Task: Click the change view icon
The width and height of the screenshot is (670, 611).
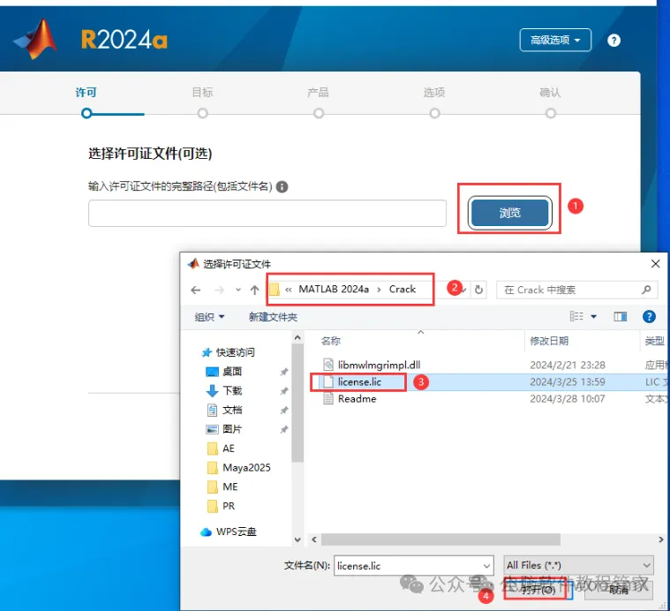Action: click(x=576, y=317)
